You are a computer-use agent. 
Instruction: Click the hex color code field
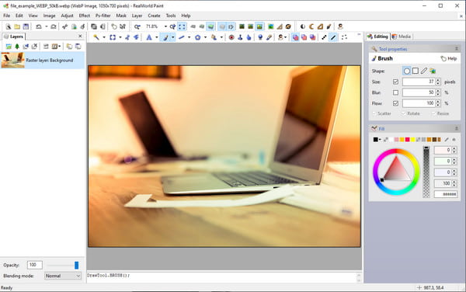pos(446,194)
